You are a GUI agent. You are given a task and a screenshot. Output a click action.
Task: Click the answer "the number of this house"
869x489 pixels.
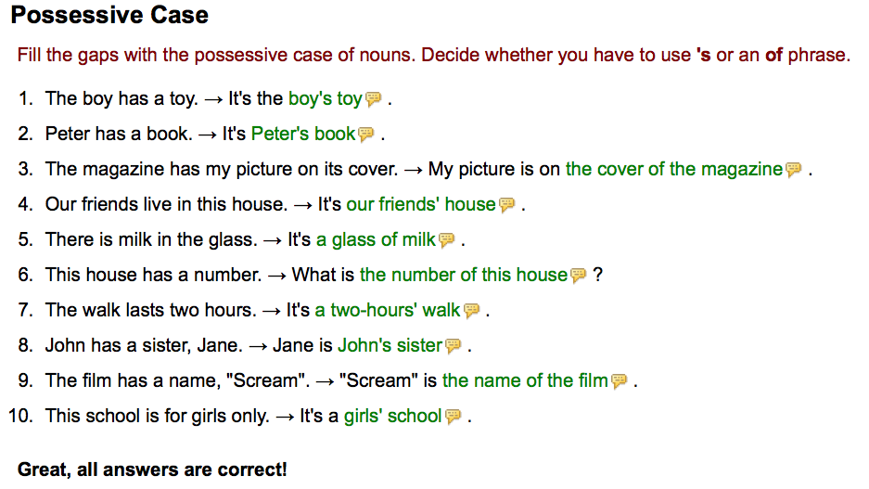[x=464, y=275]
